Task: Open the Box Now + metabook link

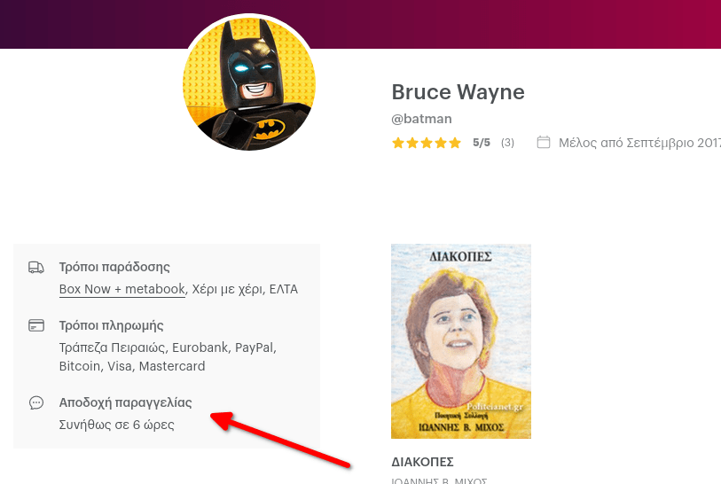Action: tap(122, 289)
